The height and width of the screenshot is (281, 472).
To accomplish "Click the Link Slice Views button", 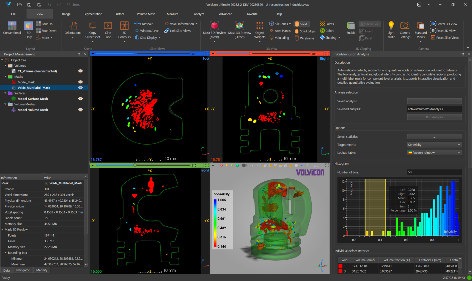I will click(178, 31).
